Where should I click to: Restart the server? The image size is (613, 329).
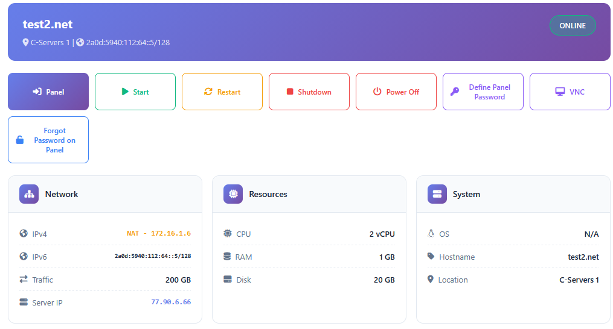tap(222, 92)
